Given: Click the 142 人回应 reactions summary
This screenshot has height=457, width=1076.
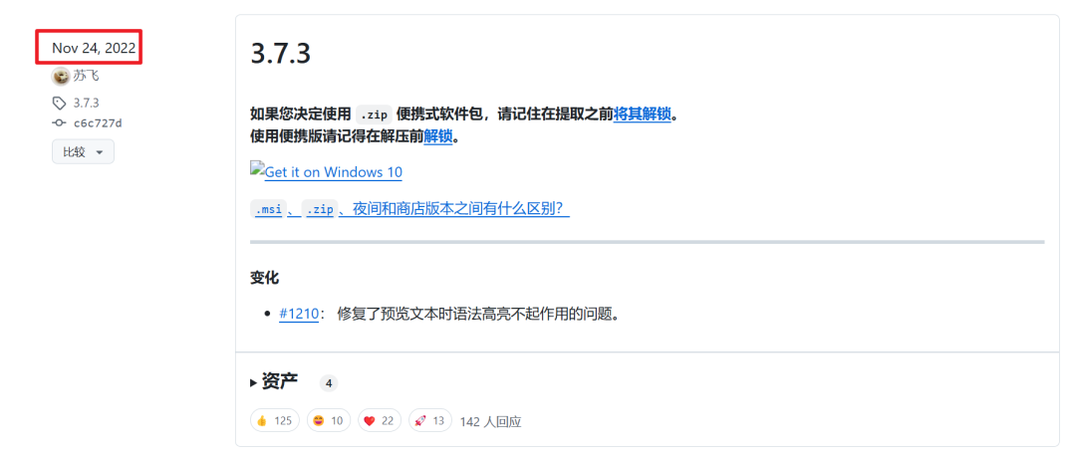Looking at the screenshot, I should [x=490, y=421].
